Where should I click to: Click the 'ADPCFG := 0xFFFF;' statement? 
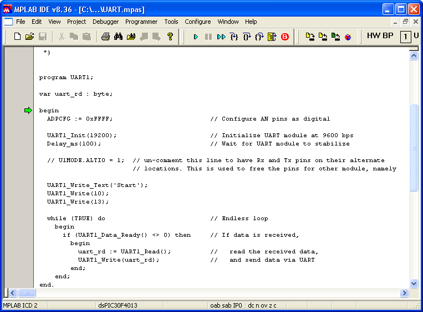tap(80, 119)
